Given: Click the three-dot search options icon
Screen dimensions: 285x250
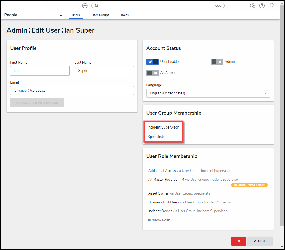Looking at the screenshot, I should pos(218,5).
